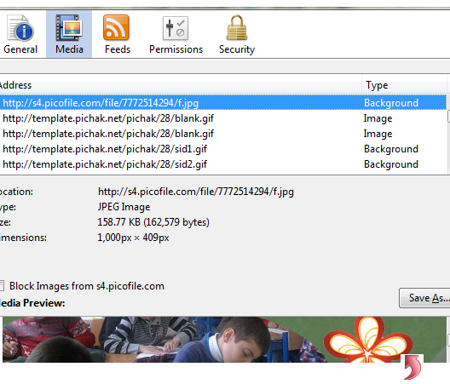Switch to the Feeds tab label
This screenshot has width=450, height=384.
[118, 49]
